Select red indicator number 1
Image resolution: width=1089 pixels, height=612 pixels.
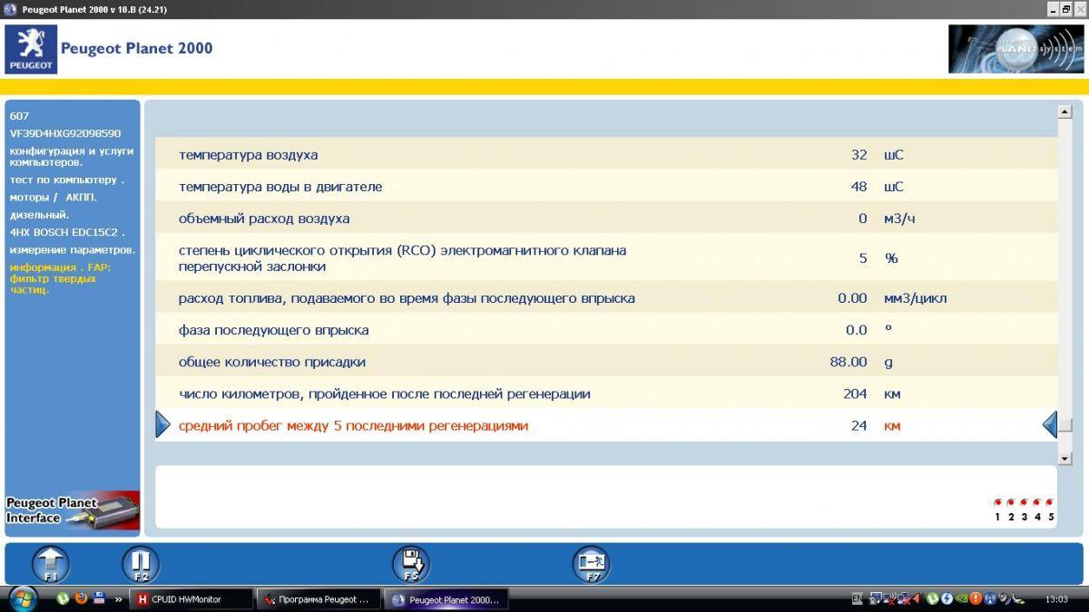coord(997,502)
